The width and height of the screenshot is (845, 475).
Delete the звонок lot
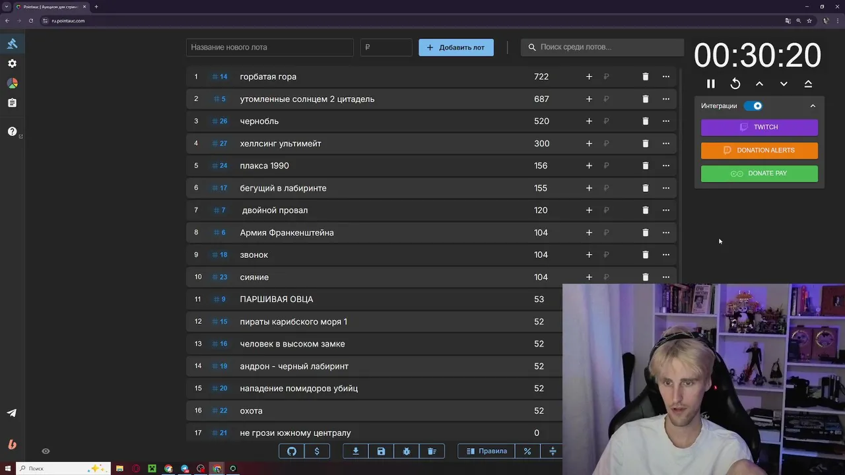click(x=646, y=255)
